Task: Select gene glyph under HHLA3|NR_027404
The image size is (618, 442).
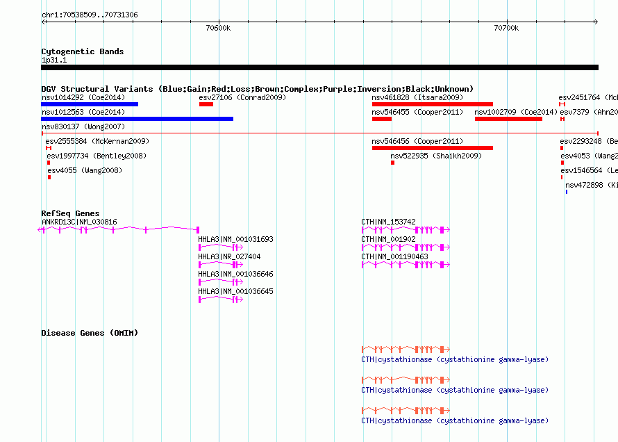Action: click(221, 265)
